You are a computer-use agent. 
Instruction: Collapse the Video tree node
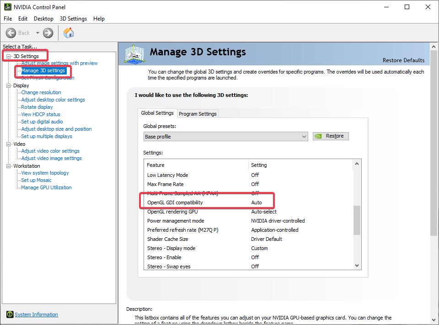pos(8,144)
